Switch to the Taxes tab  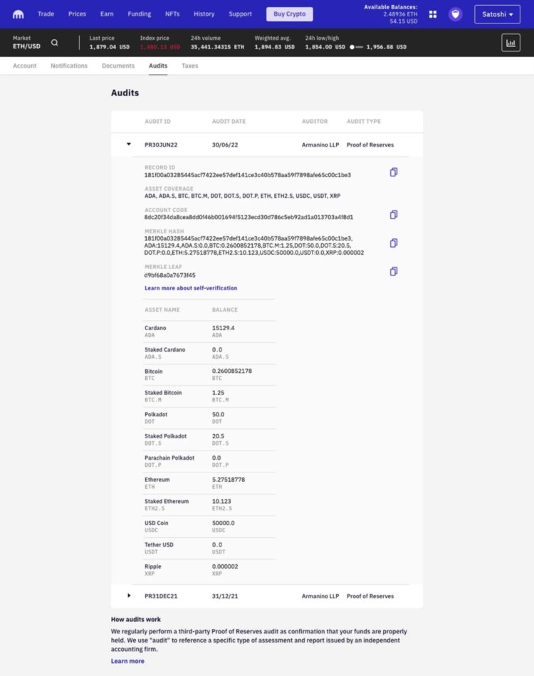tap(190, 66)
